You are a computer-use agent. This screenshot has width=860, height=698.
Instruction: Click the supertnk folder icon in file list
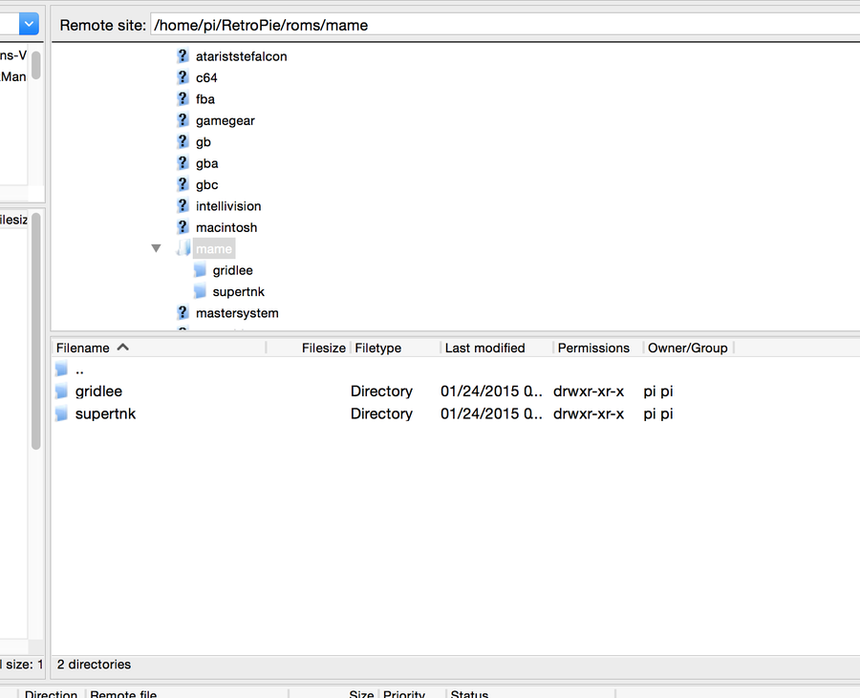pyautogui.click(x=62, y=413)
